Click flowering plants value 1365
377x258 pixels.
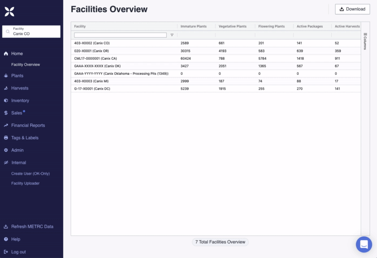(262, 66)
